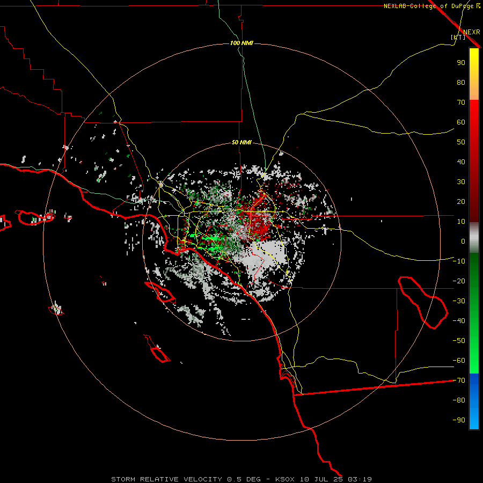The width and height of the screenshot is (483, 483).
Task: Click the large gray echo patch near radar center
Action: coord(265,254)
